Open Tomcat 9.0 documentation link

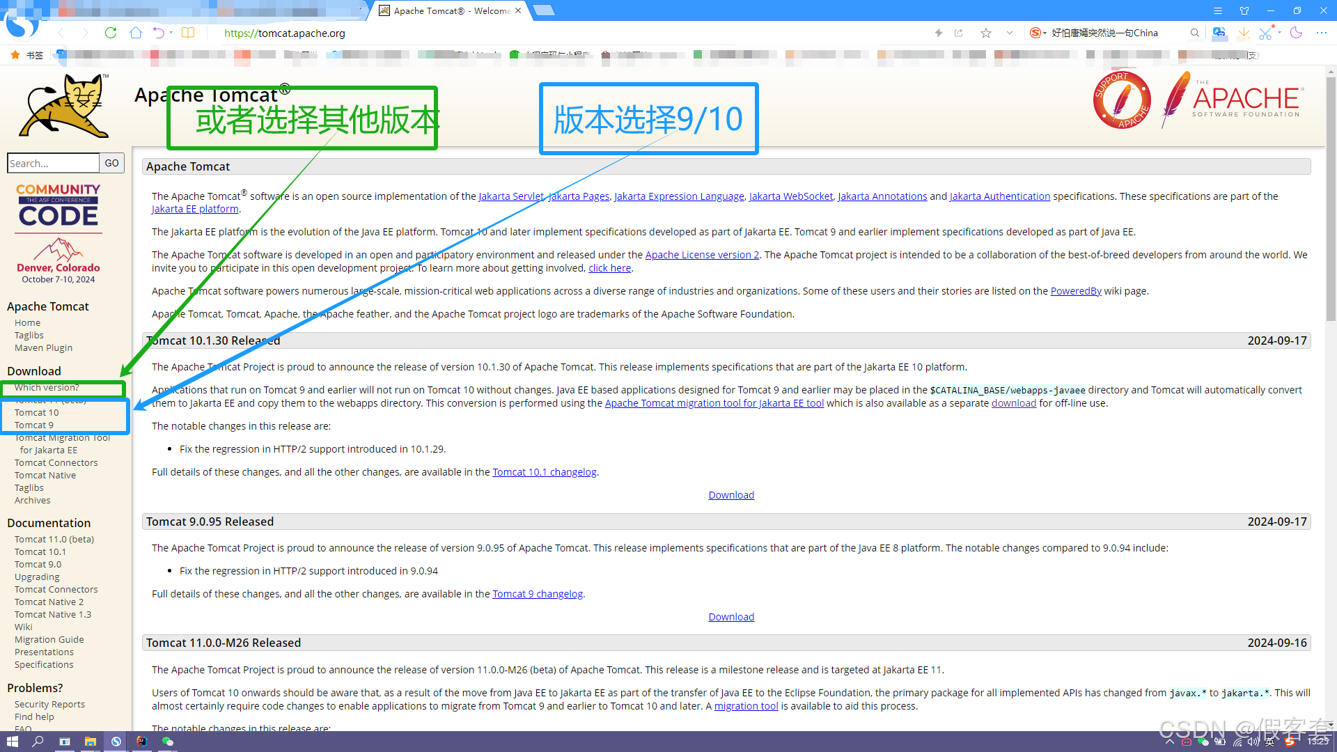click(x=38, y=564)
